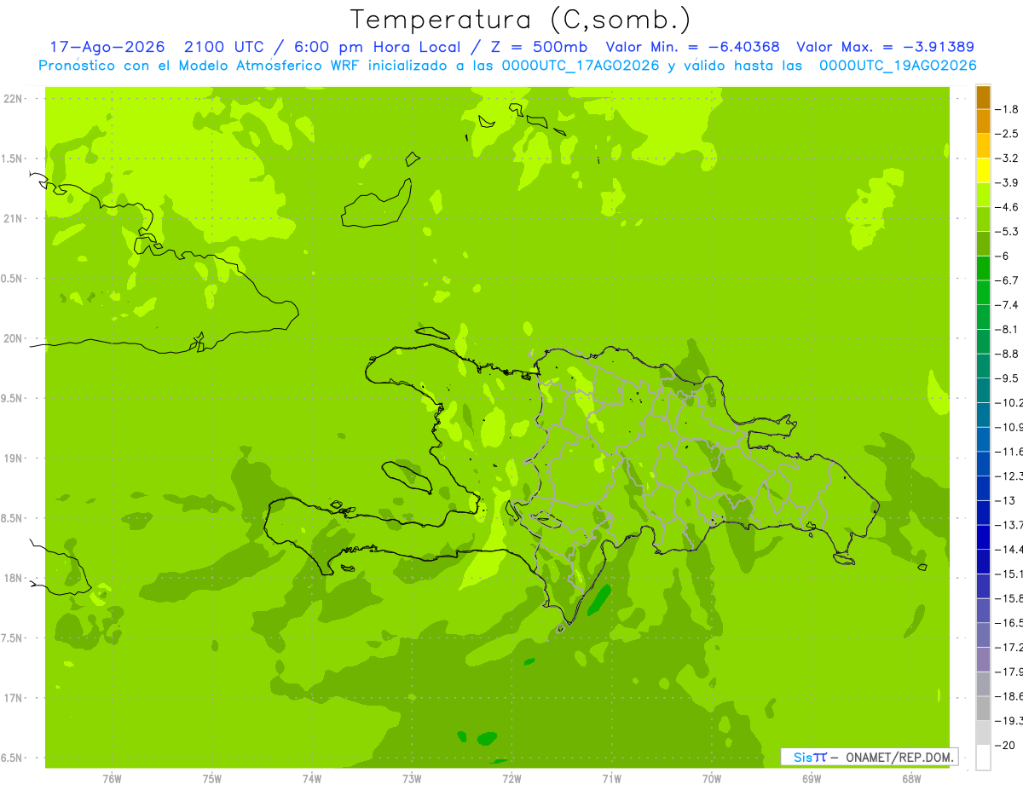The height and width of the screenshot is (790, 1023).
Task: Click the white legend swatch below -20
Action: [x=983, y=757]
